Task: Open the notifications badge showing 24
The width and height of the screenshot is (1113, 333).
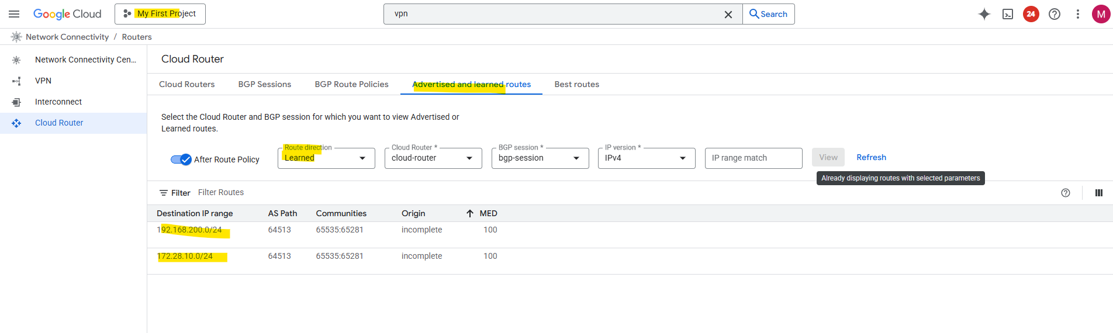Action: (1031, 14)
